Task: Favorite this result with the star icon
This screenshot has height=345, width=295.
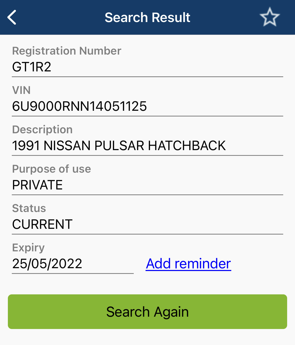Action: coord(270,17)
